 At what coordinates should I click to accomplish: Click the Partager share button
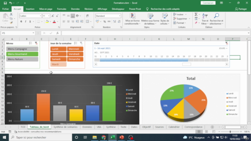[241, 9]
